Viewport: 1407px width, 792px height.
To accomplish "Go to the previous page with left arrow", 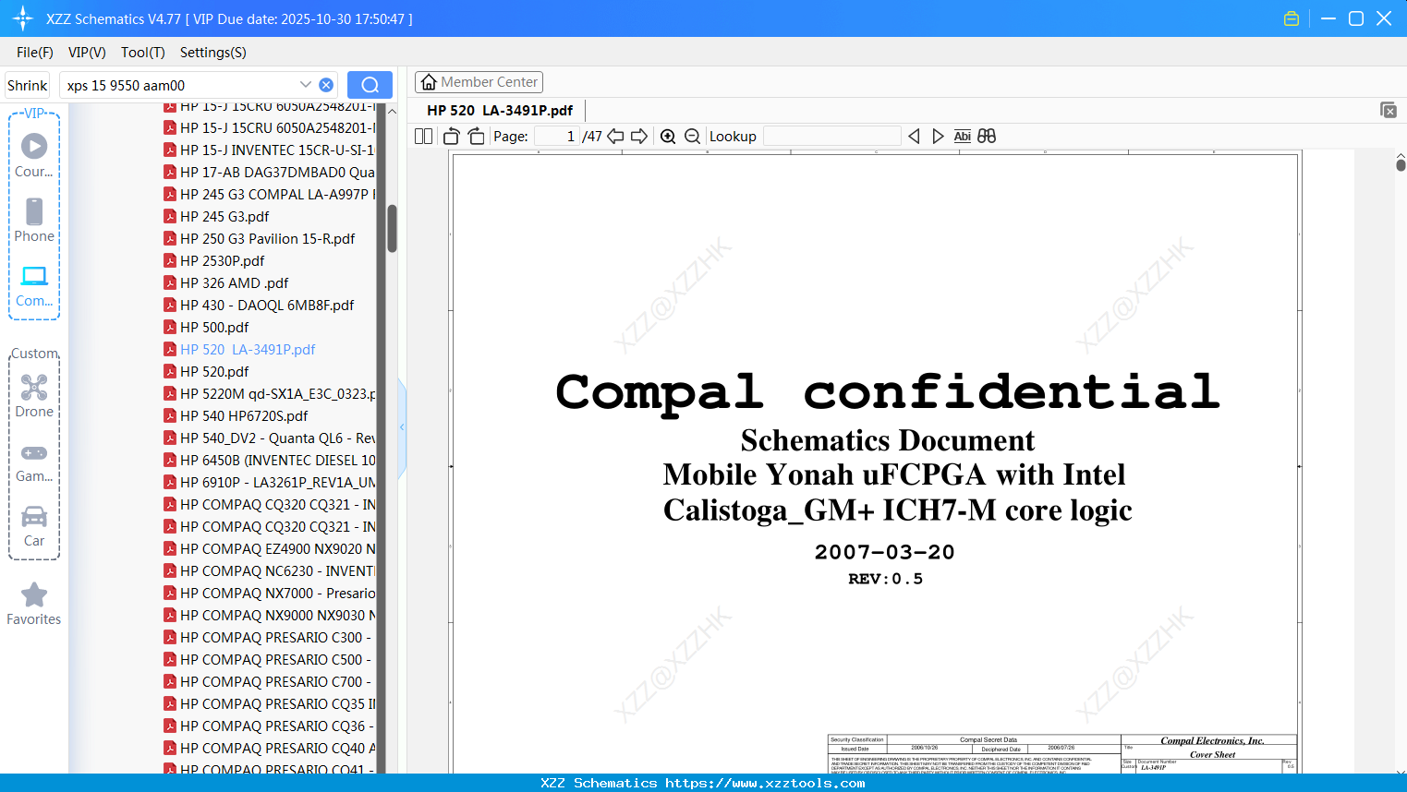I will 615,137.
